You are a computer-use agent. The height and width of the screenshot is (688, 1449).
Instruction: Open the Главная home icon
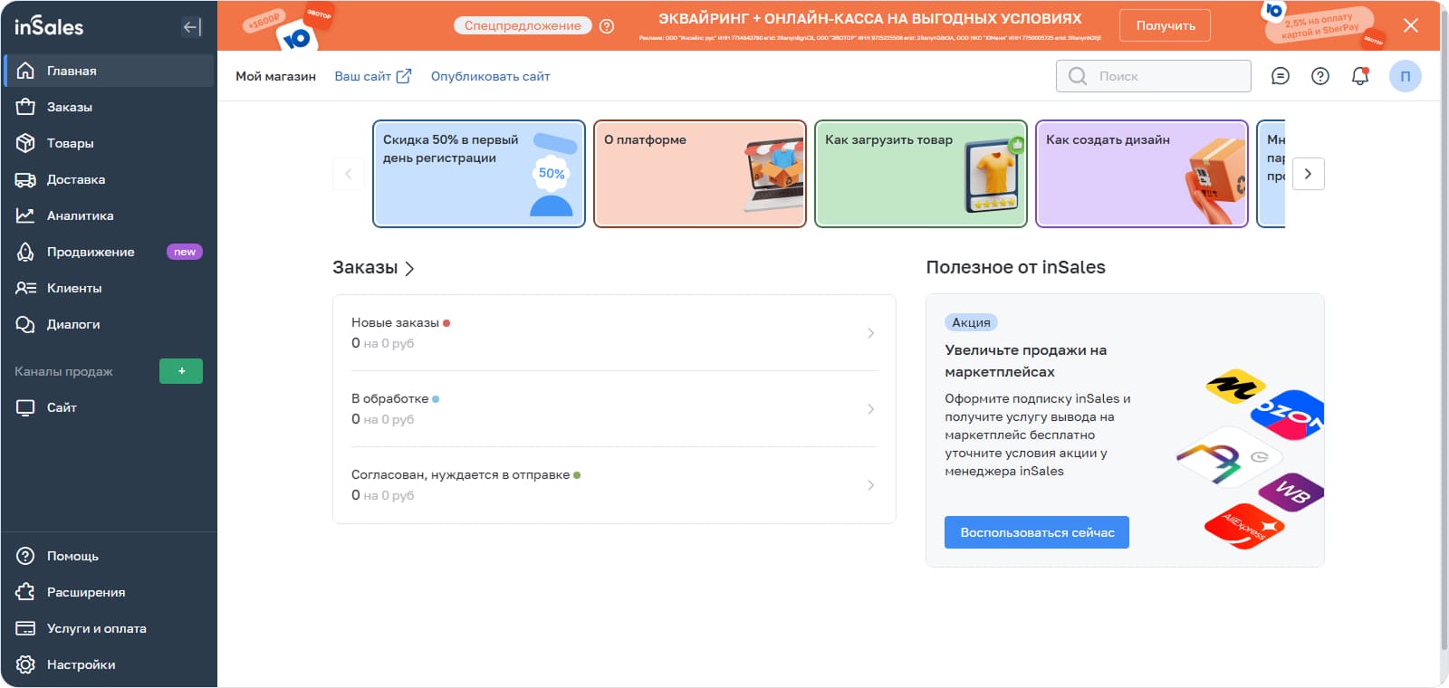[x=25, y=71]
